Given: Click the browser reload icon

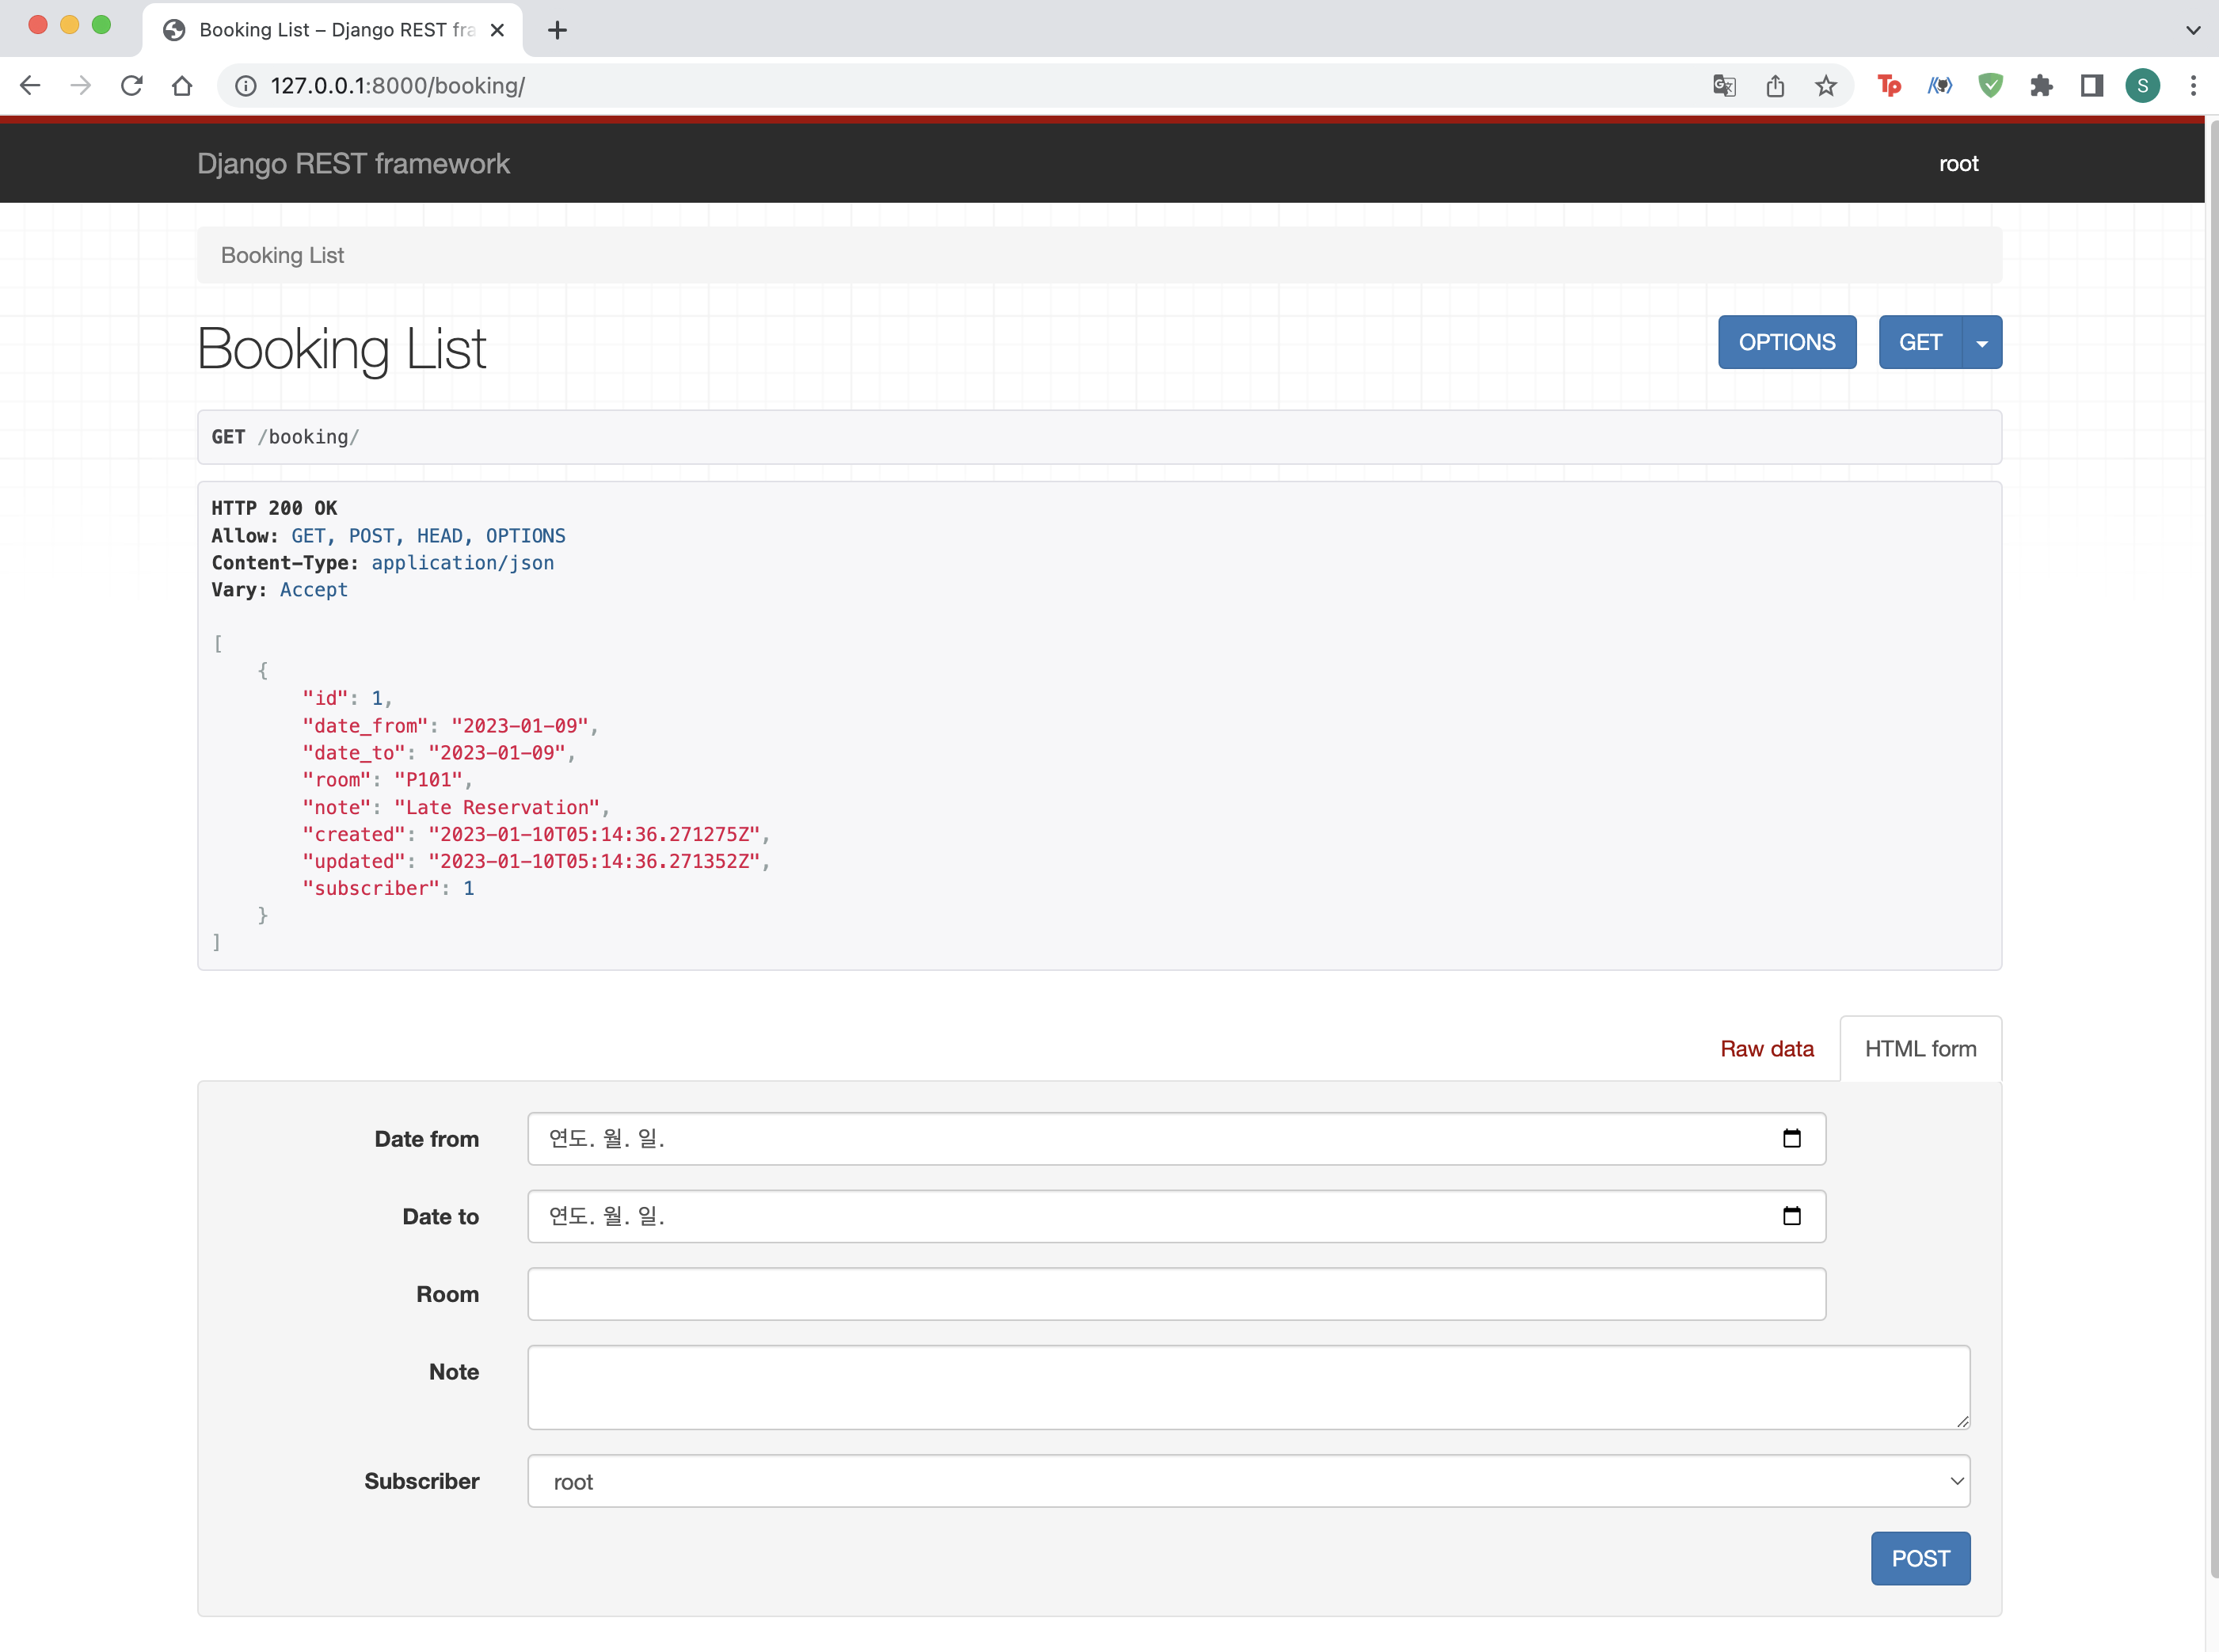Looking at the screenshot, I should pos(131,86).
